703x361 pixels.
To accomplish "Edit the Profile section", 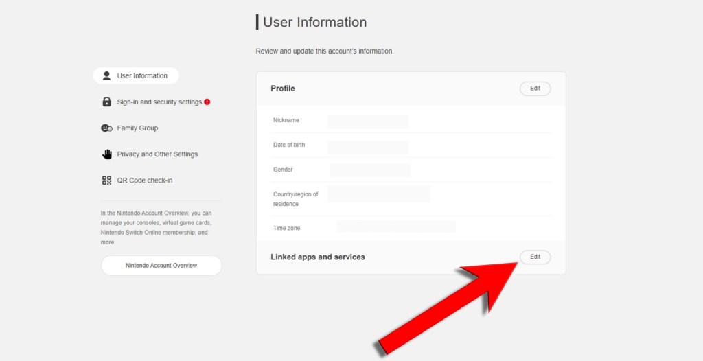I will point(535,89).
